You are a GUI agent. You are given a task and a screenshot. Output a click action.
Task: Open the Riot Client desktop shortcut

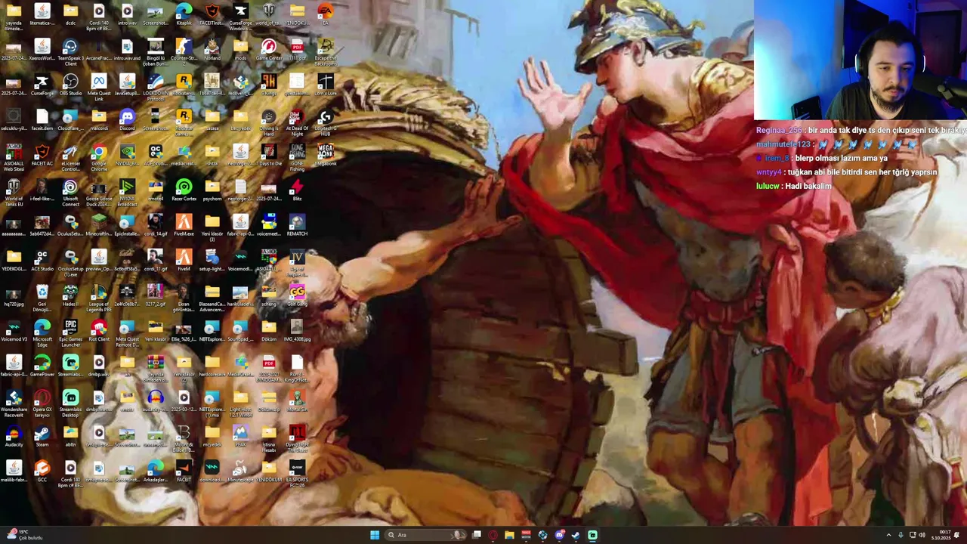pyautogui.click(x=98, y=331)
